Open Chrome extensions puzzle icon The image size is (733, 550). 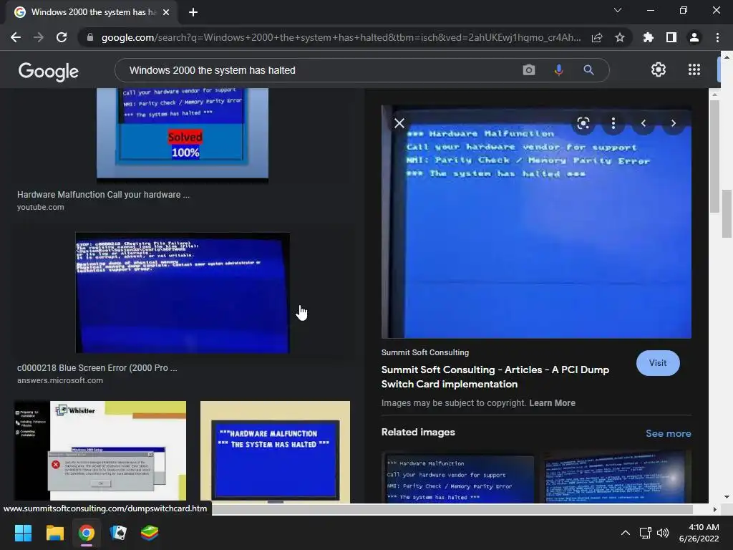coord(649,37)
